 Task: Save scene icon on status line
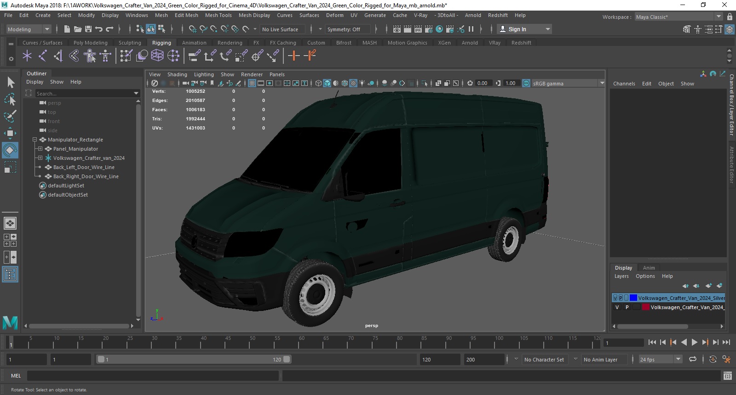pyautogui.click(x=88, y=29)
